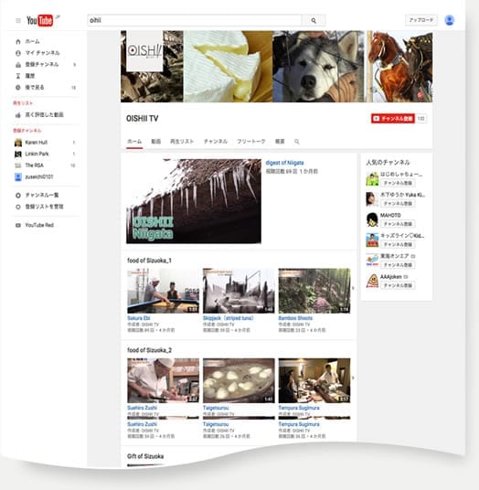Screen dimensions: 479x490
Task: Open the OISHII channel logo image
Action: (x=144, y=51)
